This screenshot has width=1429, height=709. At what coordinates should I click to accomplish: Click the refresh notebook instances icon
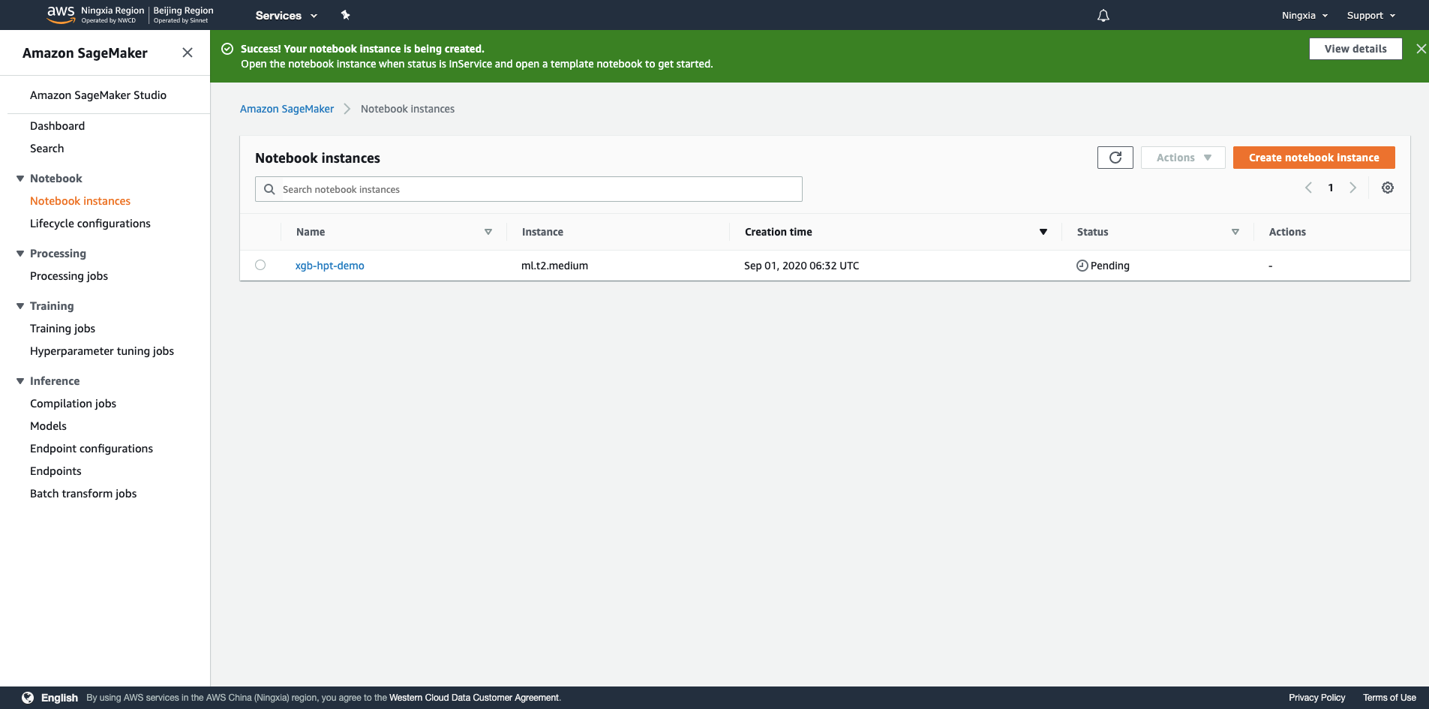[1115, 158]
